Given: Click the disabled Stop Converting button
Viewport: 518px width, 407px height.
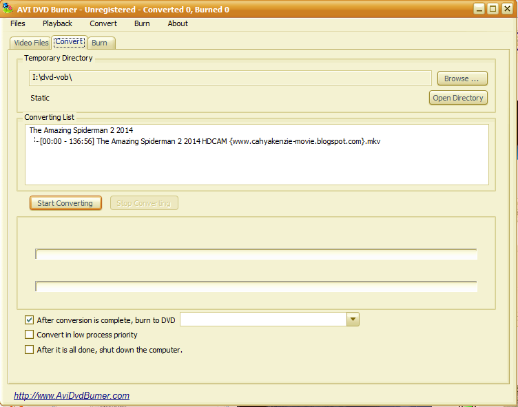Looking at the screenshot, I should point(144,203).
